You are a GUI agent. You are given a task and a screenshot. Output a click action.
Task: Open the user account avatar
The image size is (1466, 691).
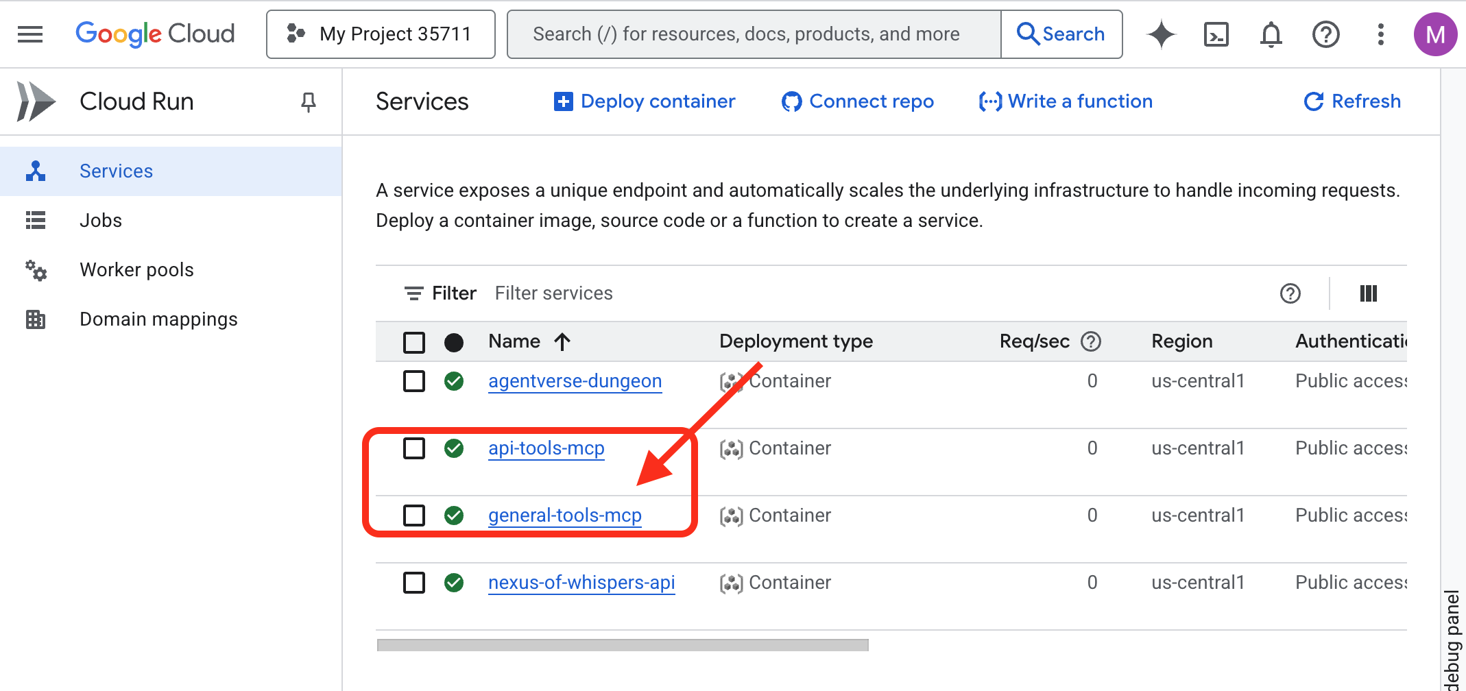[x=1434, y=34]
